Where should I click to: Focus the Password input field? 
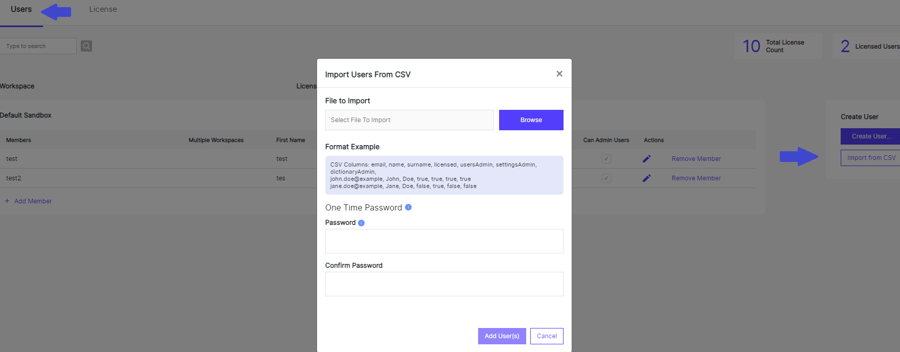pos(444,241)
